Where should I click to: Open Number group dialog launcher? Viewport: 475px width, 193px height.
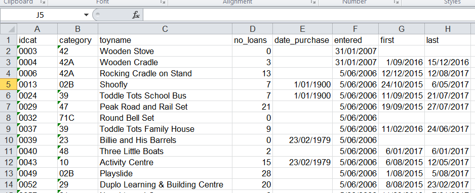pyautogui.click(x=396, y=2)
